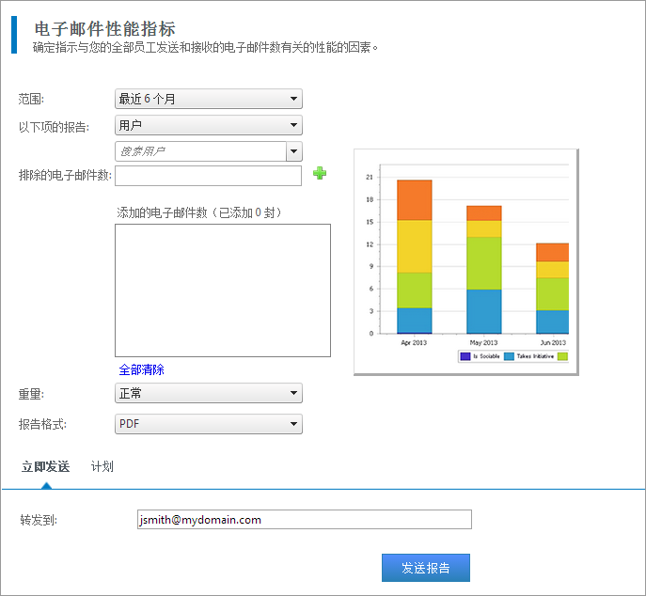
Task: Click inside the empty 添加的电子邮件数 list box
Action: coord(222,290)
